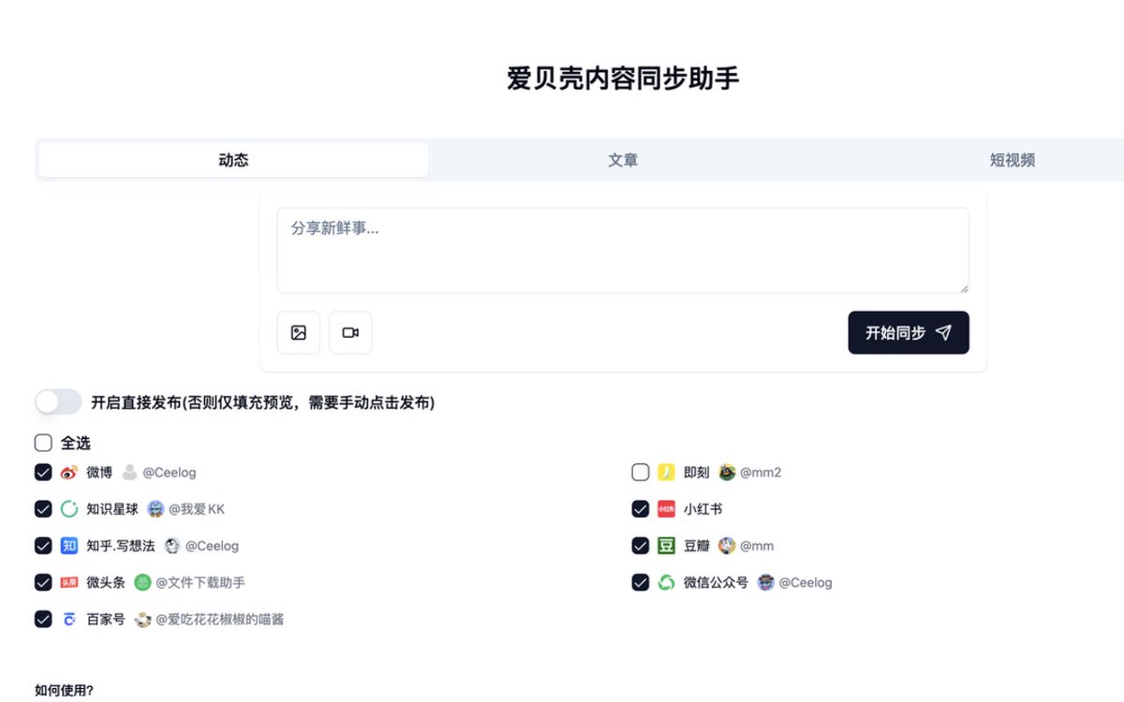
Task: Click the 知乎 blue logo icon
Action: 69,546
